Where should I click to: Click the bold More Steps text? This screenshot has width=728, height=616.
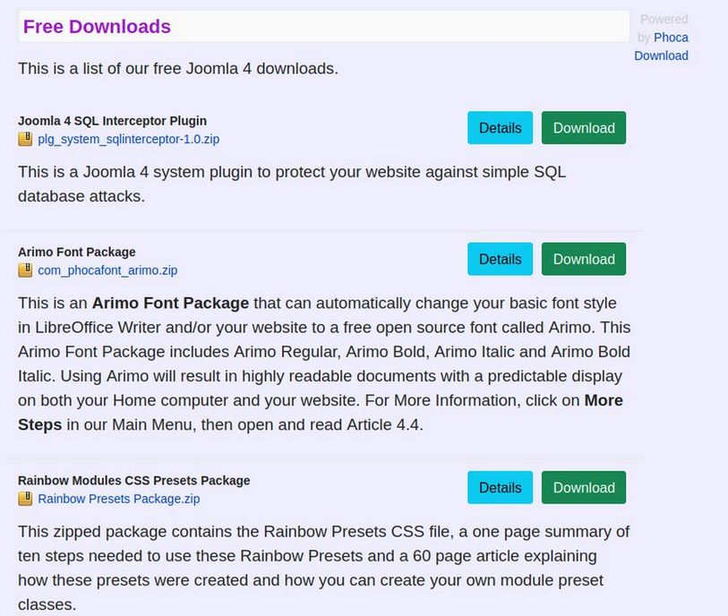tap(39, 425)
